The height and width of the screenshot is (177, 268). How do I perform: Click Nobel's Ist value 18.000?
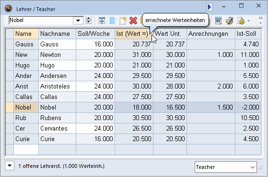coord(134,108)
